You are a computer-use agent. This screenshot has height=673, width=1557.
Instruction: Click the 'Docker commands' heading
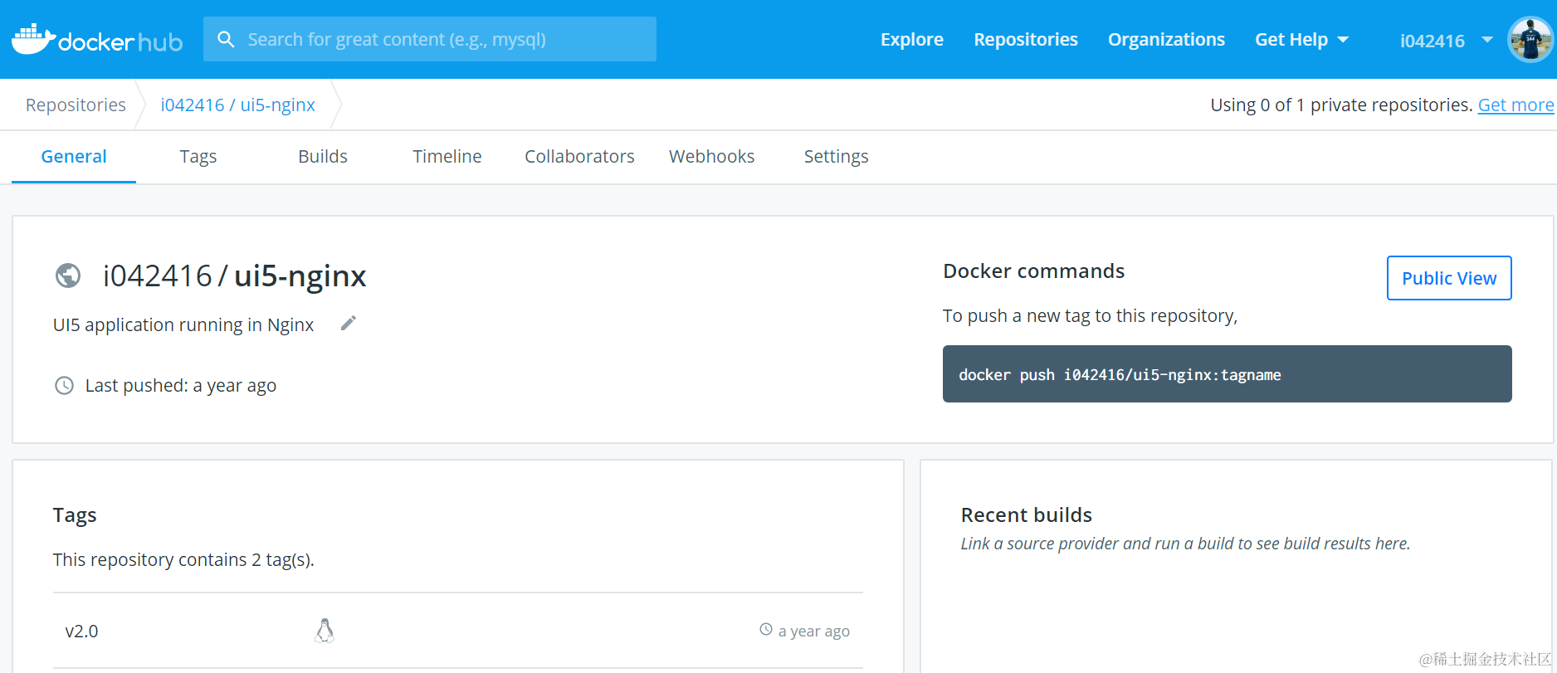pos(1033,271)
